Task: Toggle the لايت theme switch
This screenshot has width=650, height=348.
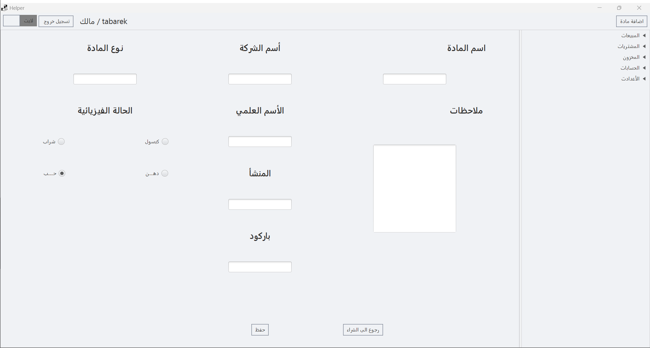Action: 20,21
